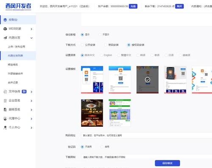This screenshot has height=168, width=212.
Task: Select 启用 for 验证码
Action: point(102,147)
